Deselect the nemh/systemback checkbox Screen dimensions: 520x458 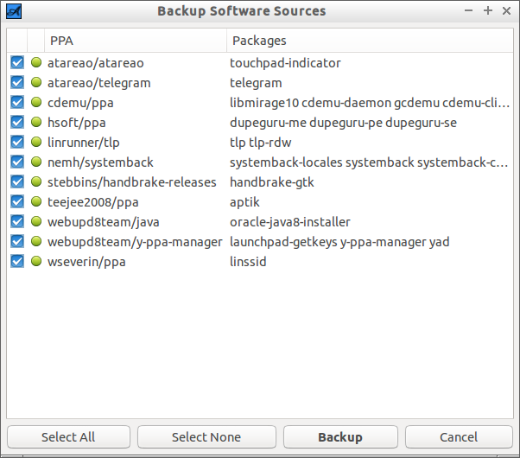point(17,162)
